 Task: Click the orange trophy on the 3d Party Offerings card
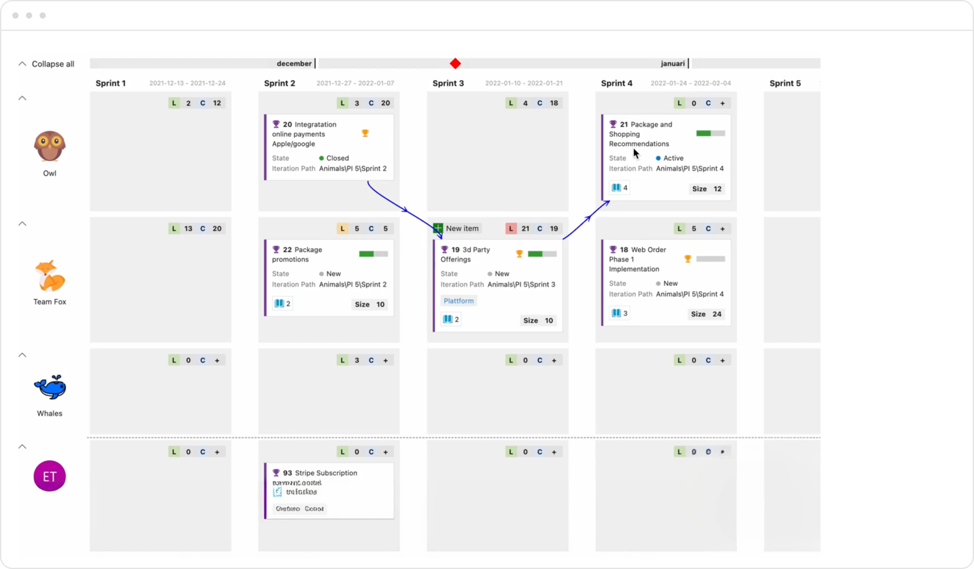point(519,254)
